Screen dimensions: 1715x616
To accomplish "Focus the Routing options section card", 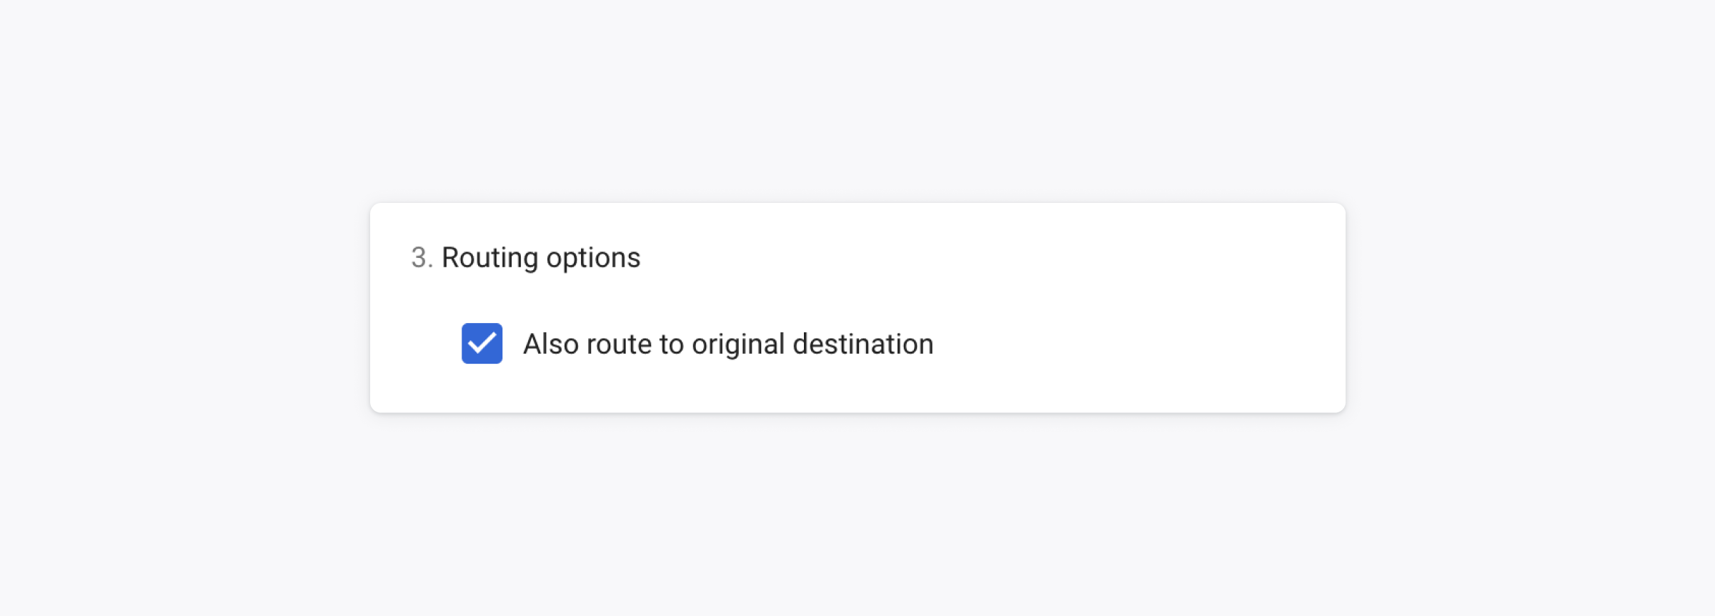I will (x=857, y=307).
